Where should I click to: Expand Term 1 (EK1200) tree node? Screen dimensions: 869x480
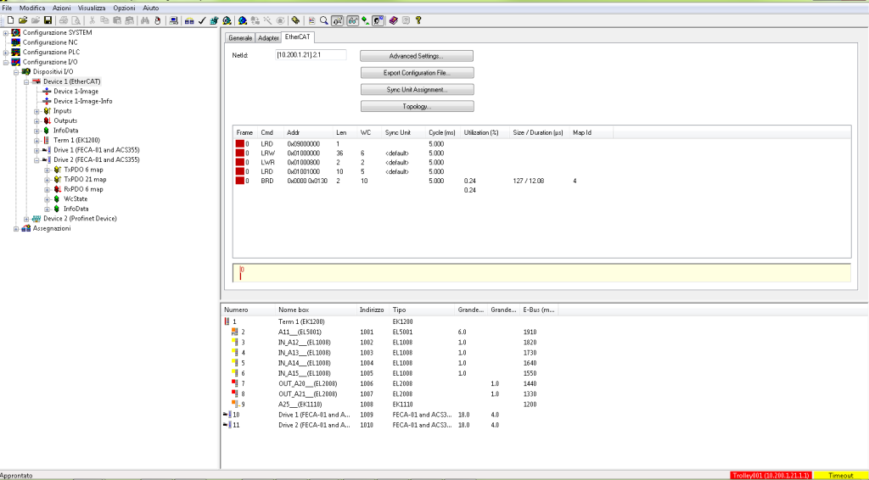pyautogui.click(x=36, y=141)
